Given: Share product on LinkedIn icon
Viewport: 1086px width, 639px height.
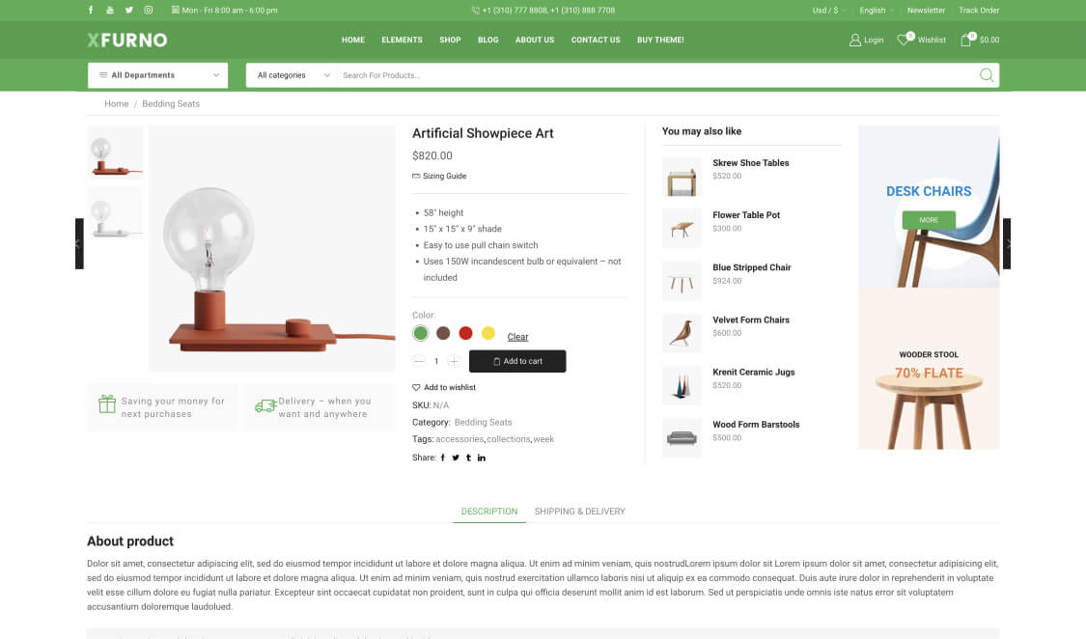Looking at the screenshot, I should (482, 458).
